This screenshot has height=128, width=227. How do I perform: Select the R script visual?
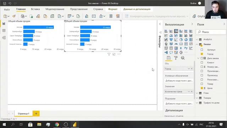181,48
